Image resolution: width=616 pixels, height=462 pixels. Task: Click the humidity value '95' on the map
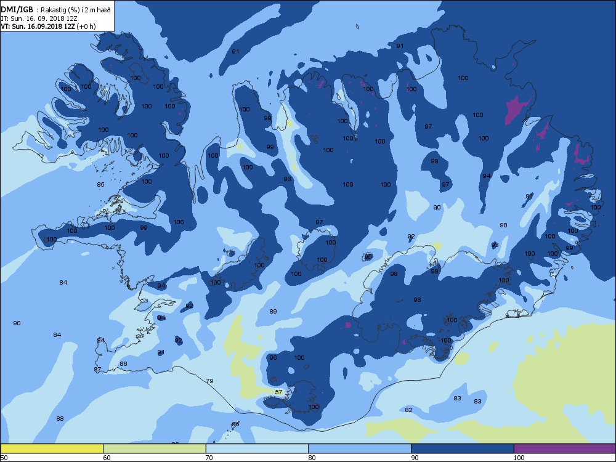tap(368, 257)
